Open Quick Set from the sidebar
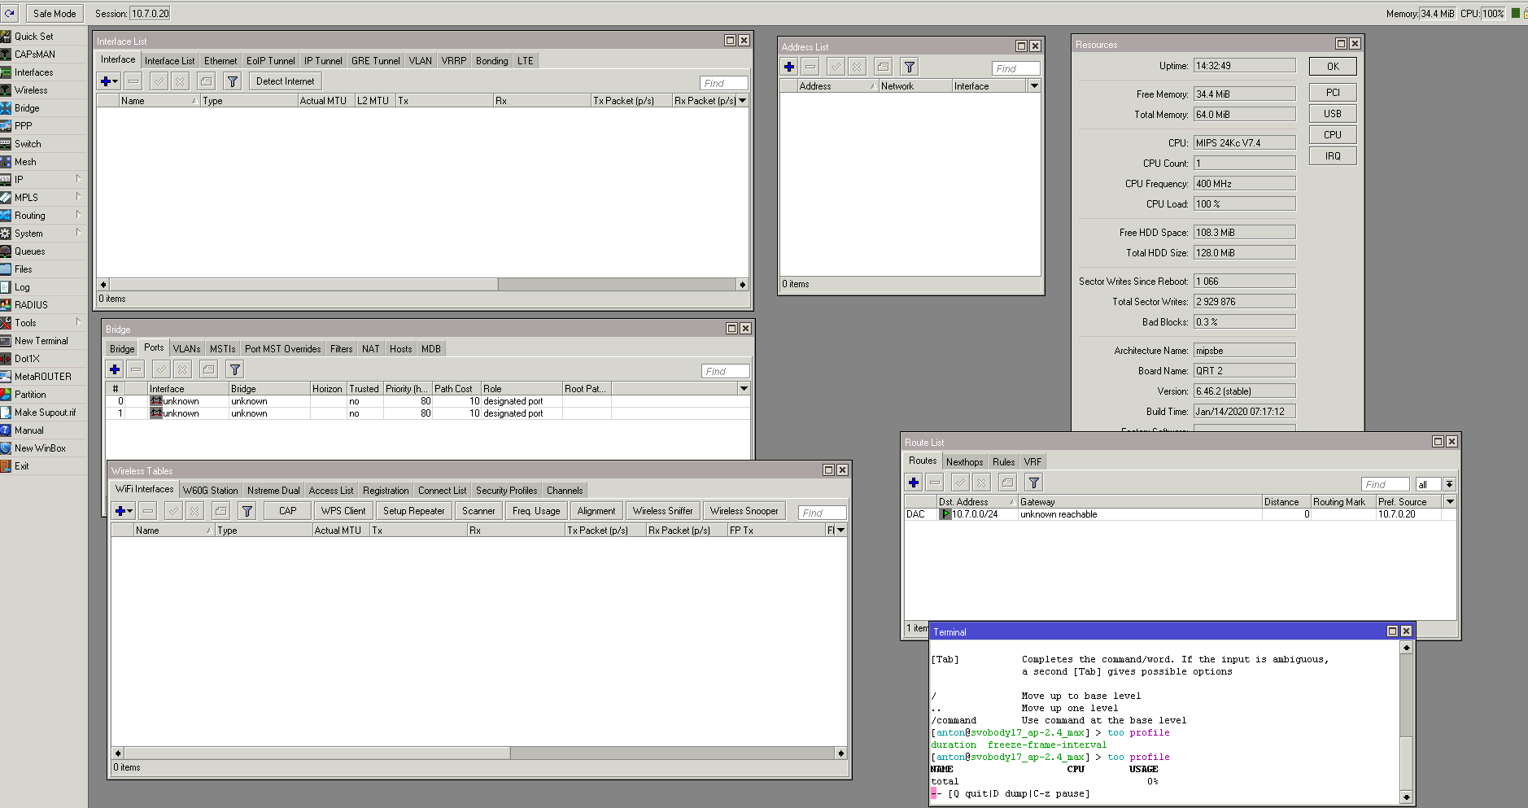Image resolution: width=1528 pixels, height=808 pixels. pyautogui.click(x=33, y=37)
